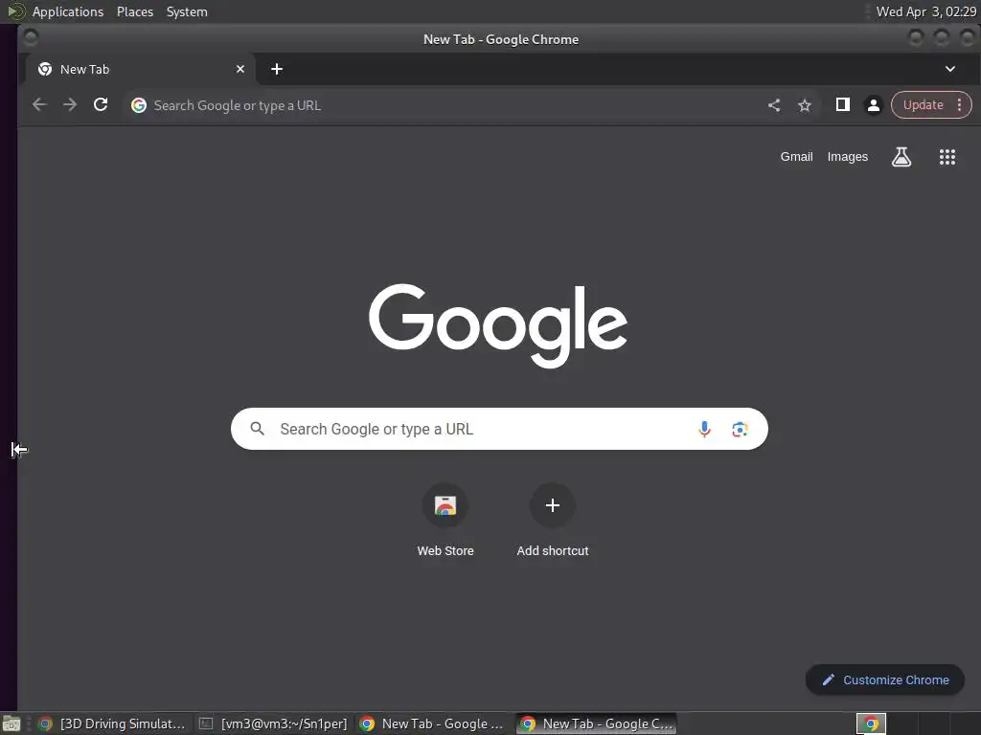This screenshot has height=735, width=981.
Task: Click the Google logo in the address bar
Action: click(x=138, y=105)
